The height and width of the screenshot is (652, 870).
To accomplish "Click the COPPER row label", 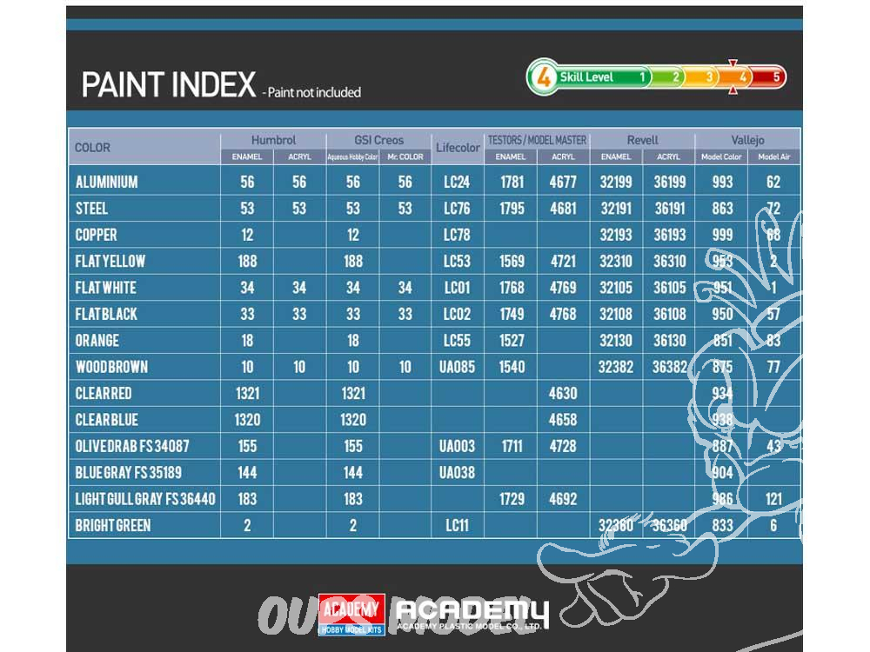I will 96,235.
